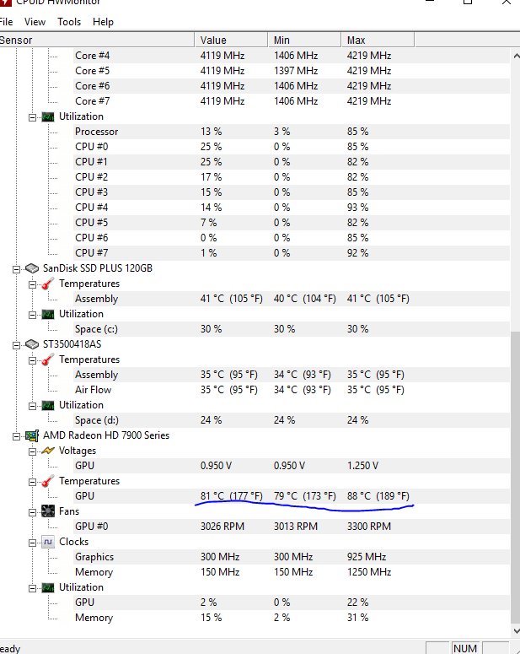Open the Help menu
520x654 pixels.
(103, 22)
